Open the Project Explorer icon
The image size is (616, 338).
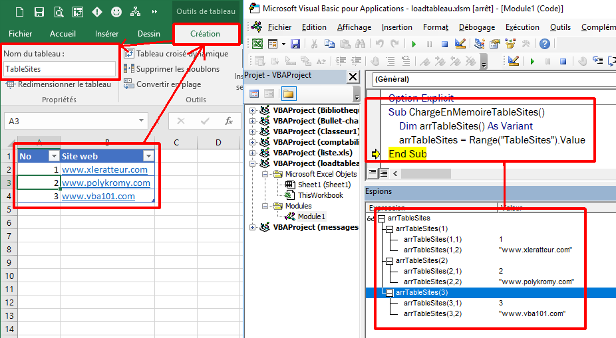pyautogui.click(x=479, y=44)
